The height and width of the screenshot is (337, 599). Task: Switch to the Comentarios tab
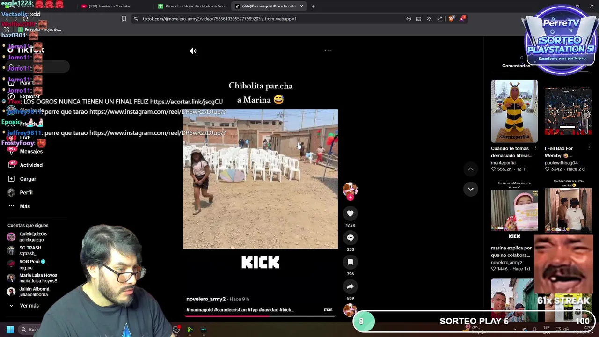[x=516, y=66]
